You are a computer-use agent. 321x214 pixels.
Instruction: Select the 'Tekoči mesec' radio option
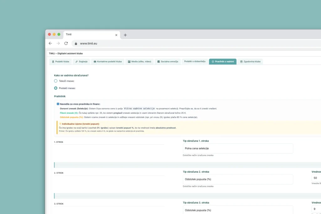[56, 81]
